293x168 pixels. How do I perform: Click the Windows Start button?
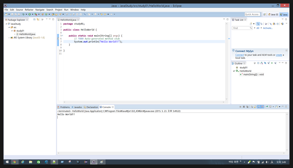coord(7,162)
